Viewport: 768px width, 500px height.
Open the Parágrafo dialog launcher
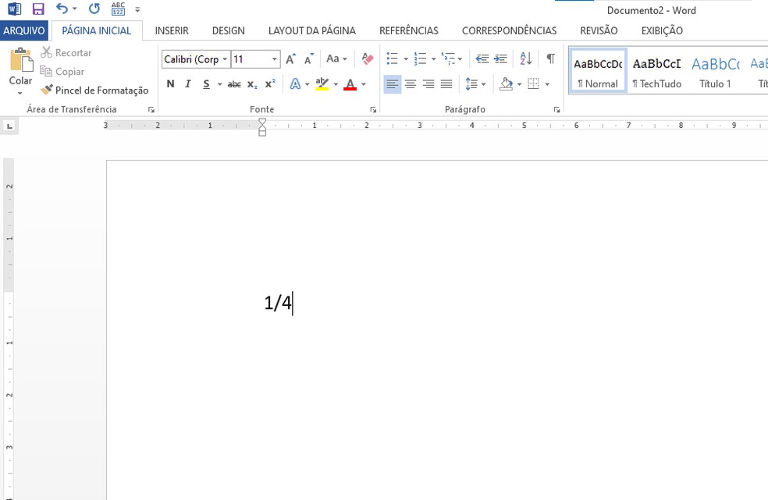[x=556, y=109]
